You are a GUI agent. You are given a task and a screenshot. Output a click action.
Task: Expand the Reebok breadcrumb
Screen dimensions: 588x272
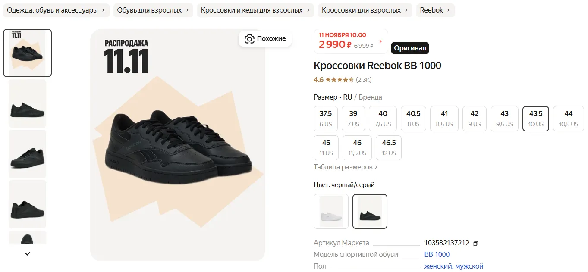point(435,10)
